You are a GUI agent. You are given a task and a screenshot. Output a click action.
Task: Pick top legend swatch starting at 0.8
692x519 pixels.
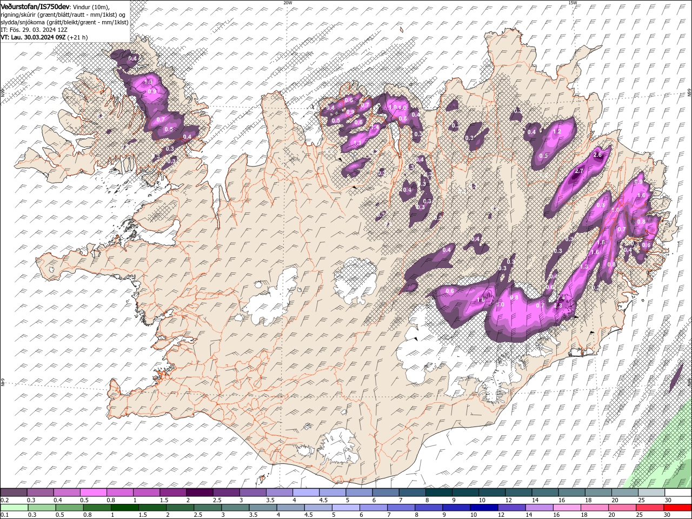pyautogui.click(x=119, y=493)
